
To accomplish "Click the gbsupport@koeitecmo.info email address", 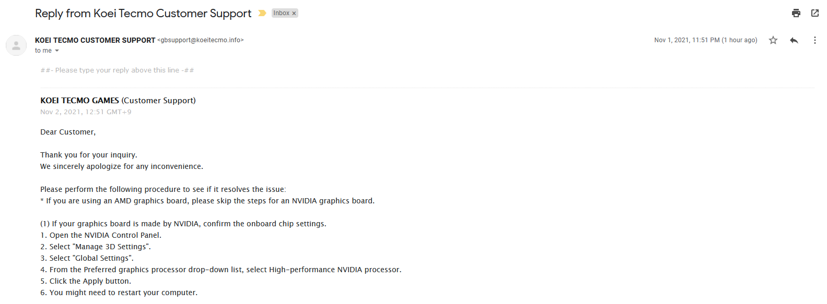I will (201, 40).
